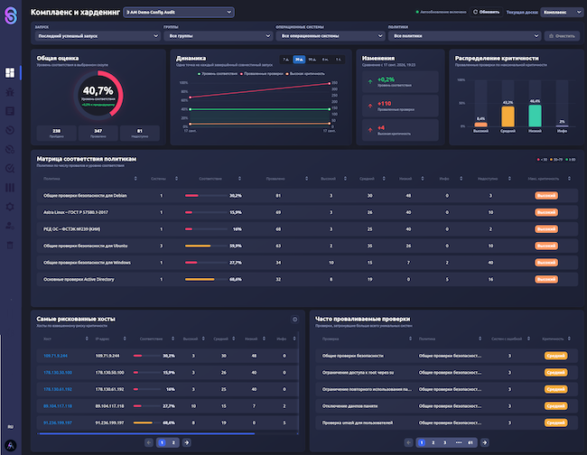Open the scheduled clock-with-gear sidebar icon

pyautogui.click(x=10, y=149)
